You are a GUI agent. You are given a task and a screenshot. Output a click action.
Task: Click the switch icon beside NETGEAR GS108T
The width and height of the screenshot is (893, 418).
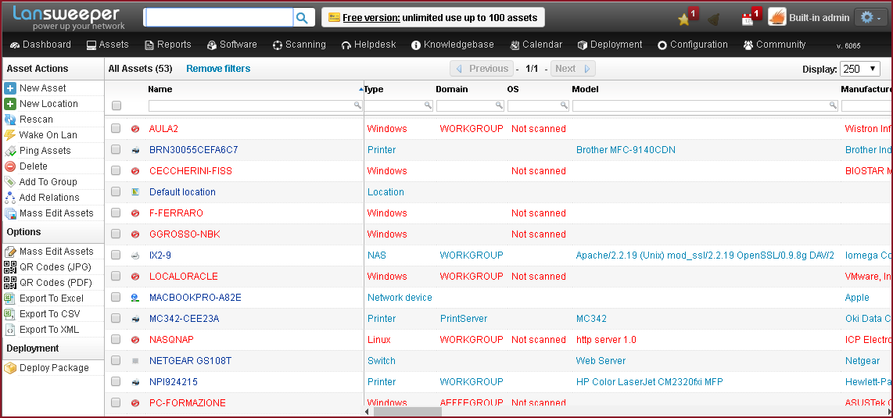click(135, 360)
